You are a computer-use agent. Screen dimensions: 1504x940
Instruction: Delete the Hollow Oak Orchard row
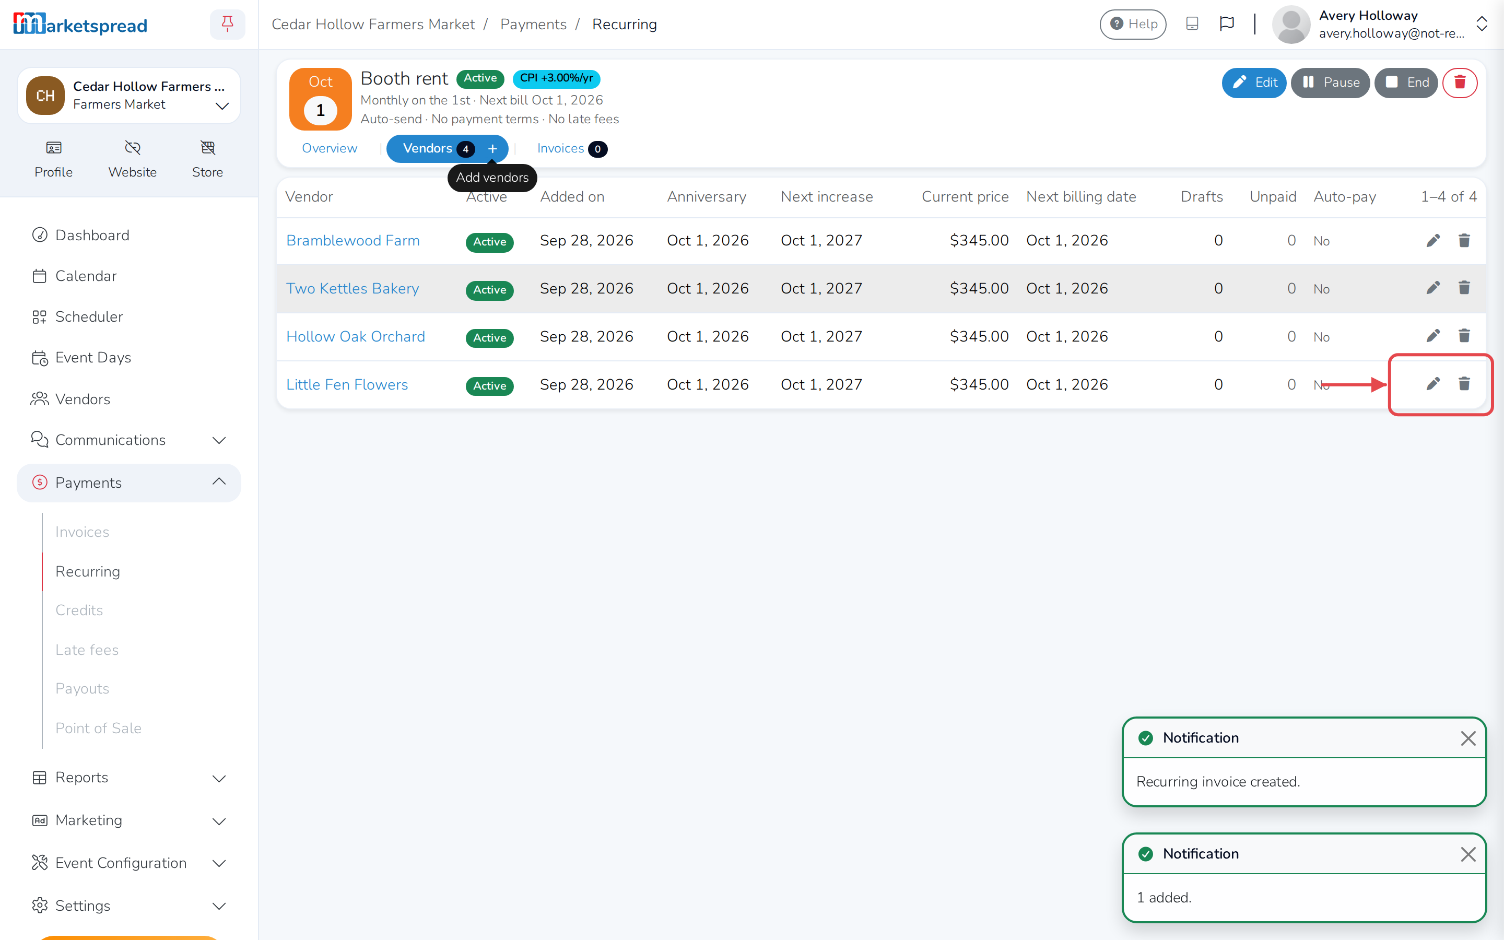tap(1464, 336)
